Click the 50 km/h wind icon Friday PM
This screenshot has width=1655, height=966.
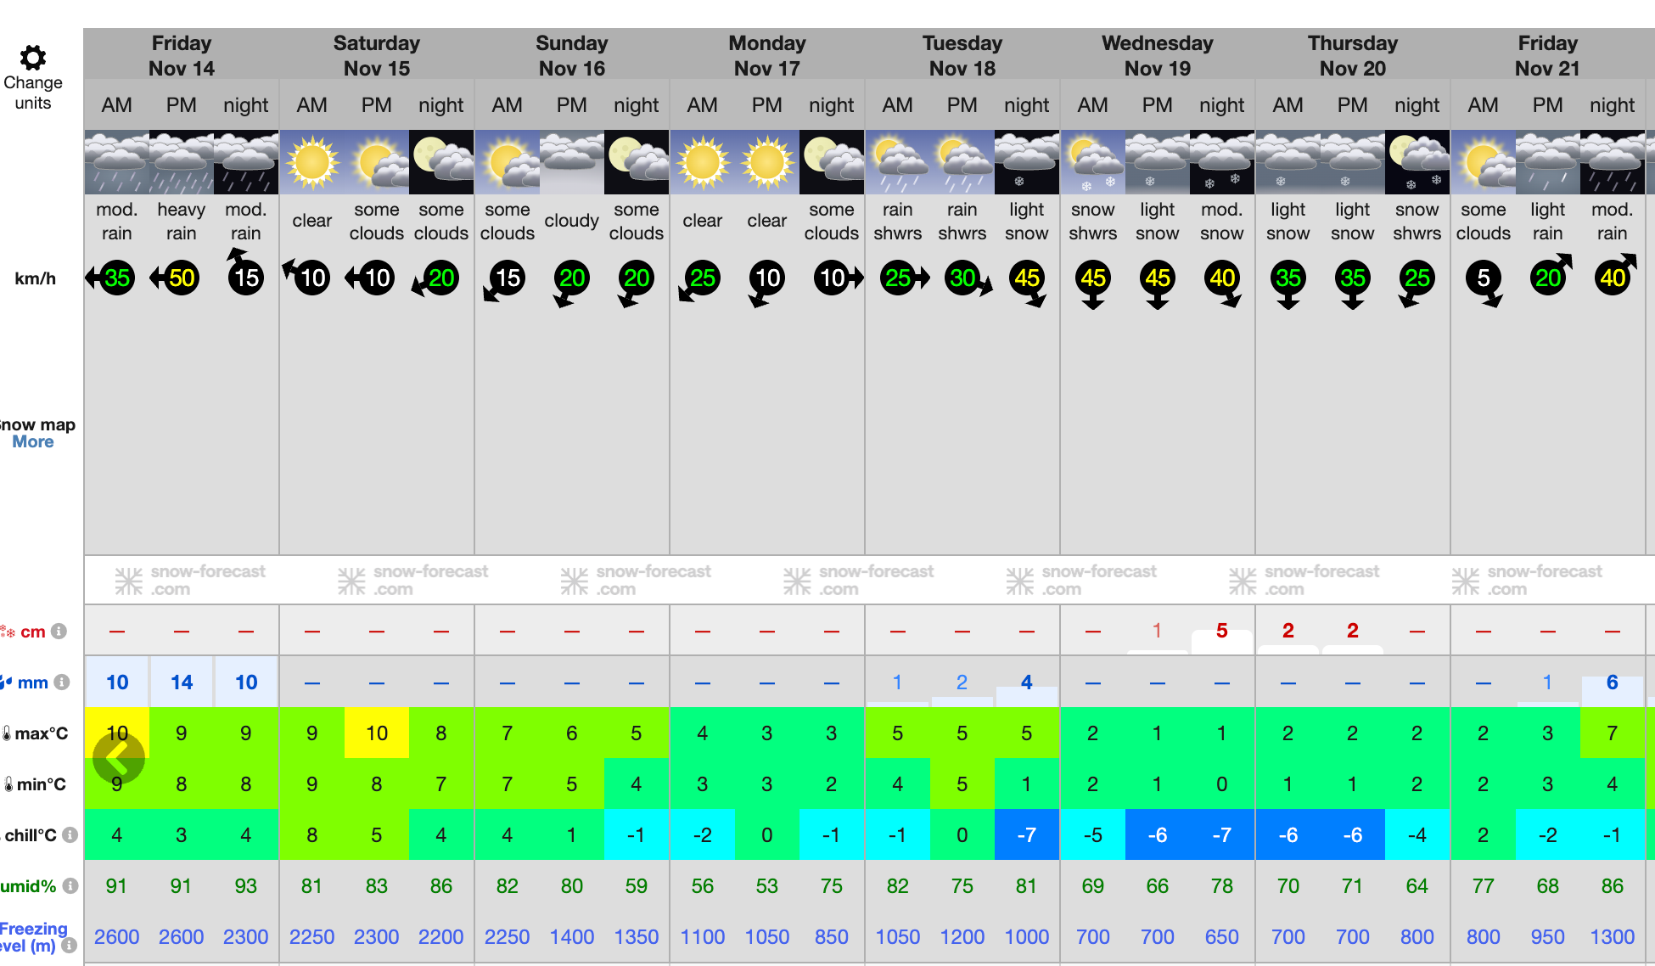(x=180, y=278)
